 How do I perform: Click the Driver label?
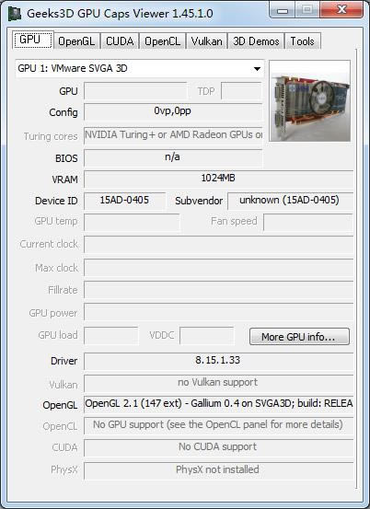[64, 361]
